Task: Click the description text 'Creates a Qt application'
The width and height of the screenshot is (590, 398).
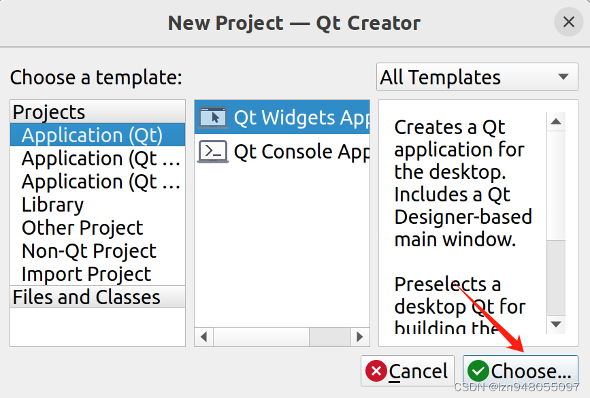Action: (459, 138)
